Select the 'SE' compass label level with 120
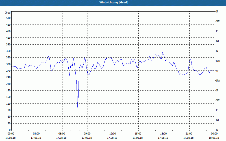 pyautogui.click(x=218, y=100)
